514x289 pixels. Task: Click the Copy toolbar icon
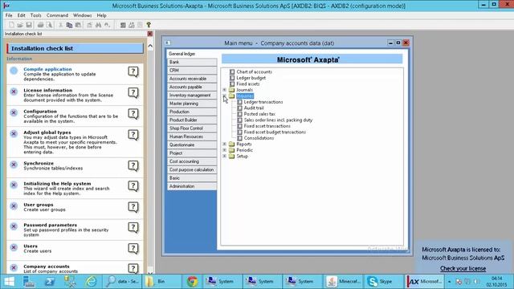tap(69, 25)
